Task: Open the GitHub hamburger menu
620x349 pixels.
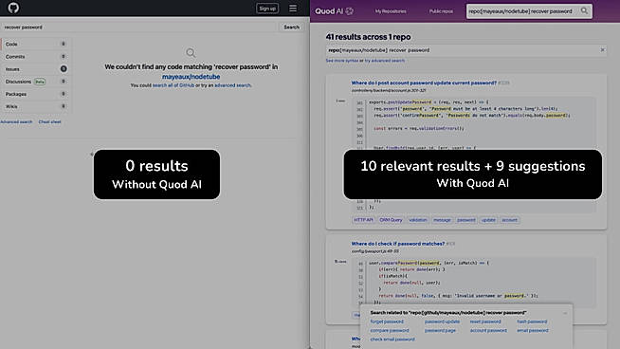Action: click(x=293, y=9)
